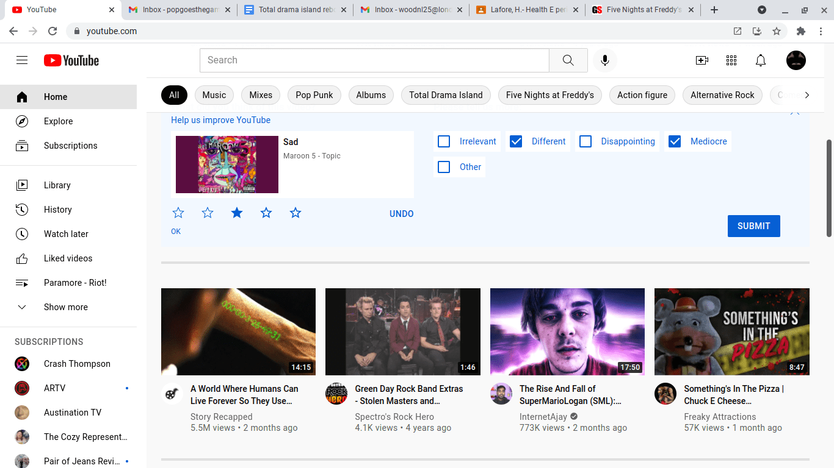Open the Green Day Rock Band thumbnail

pos(403,331)
